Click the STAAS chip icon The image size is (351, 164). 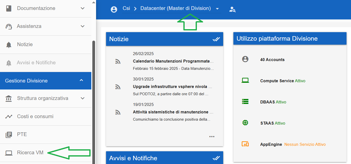245,123
